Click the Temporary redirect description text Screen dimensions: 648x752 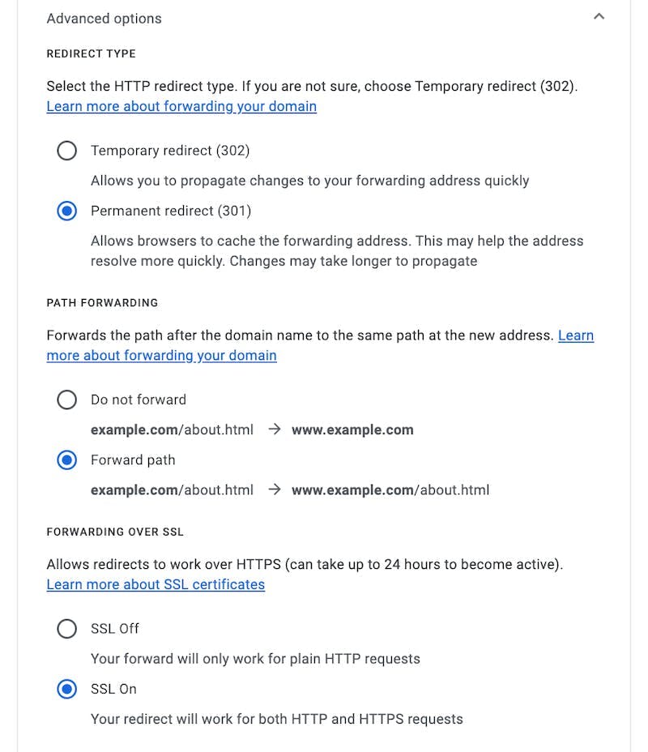click(x=309, y=181)
